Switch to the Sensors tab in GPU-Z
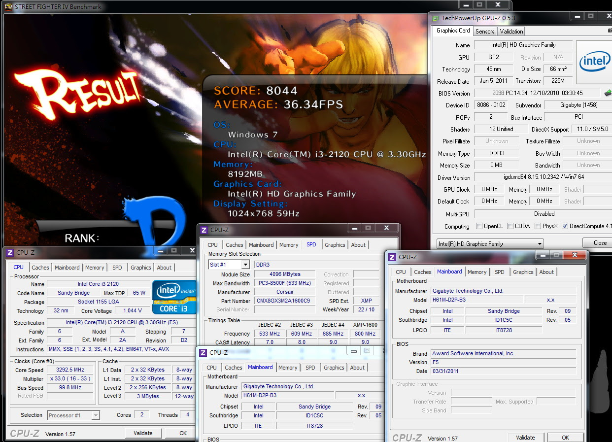 pos(484,31)
